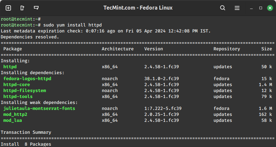Click the Repository column header
The image size is (276, 147).
pyautogui.click(x=227, y=49)
